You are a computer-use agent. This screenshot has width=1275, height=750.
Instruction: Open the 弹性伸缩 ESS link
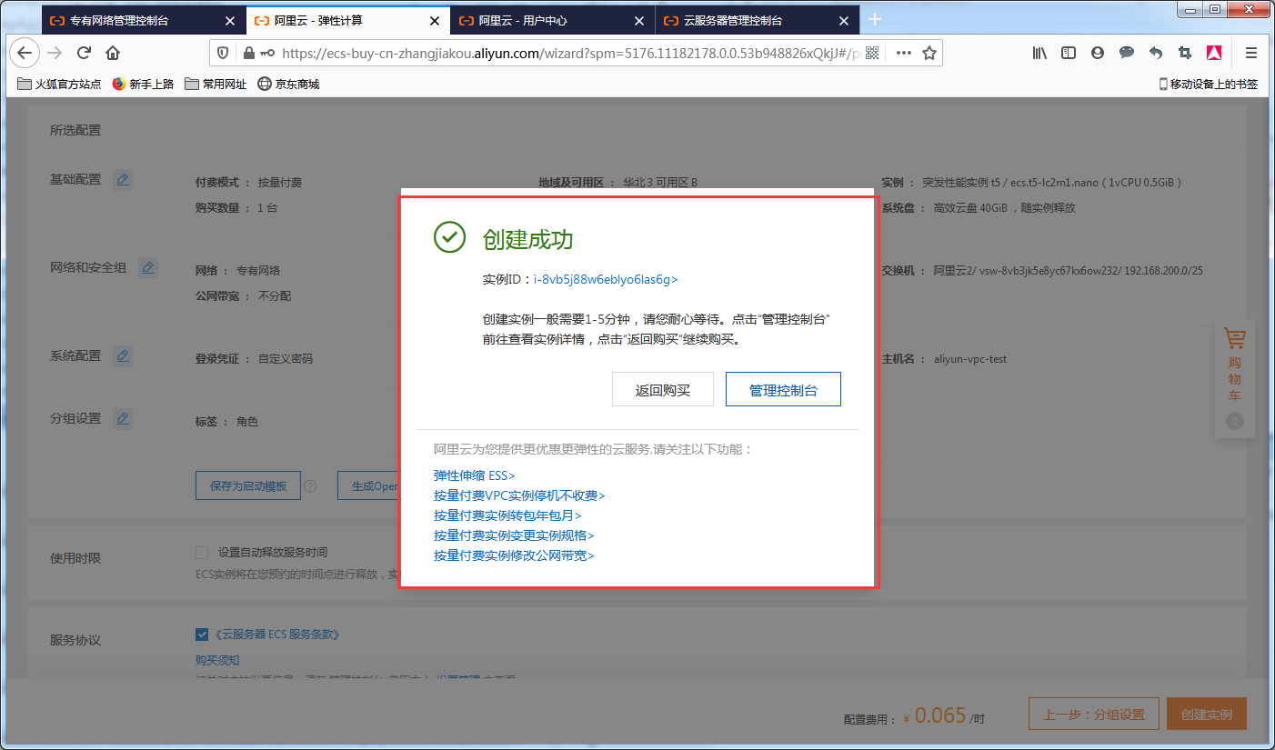coord(473,475)
